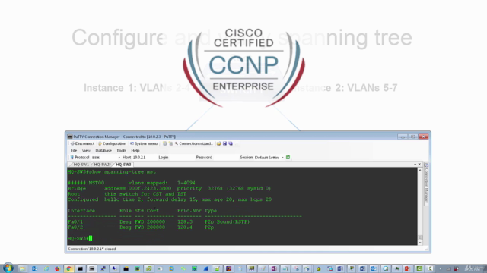Screen dimensions: 487x273
Task: Click the terminal prompt HQ-SW3# at bottom
Action: [78, 238]
